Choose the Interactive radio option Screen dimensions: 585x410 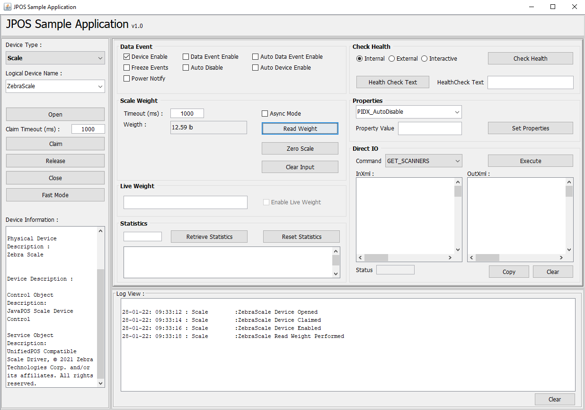pos(425,59)
